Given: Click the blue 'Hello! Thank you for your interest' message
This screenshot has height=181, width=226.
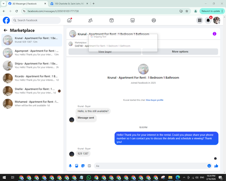Looking at the screenshot, I should coord(166,138).
